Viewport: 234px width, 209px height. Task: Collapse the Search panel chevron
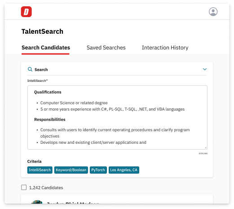pyautogui.click(x=205, y=69)
